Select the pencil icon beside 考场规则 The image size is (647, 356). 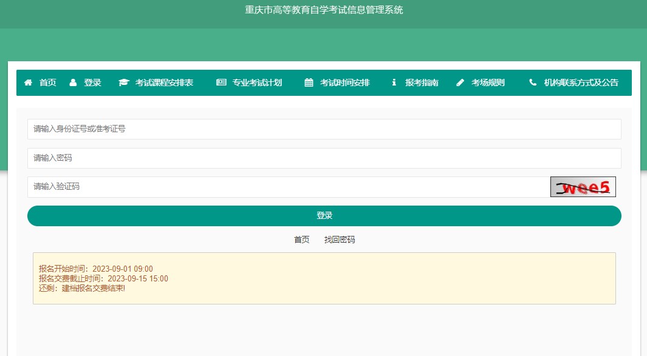pos(460,82)
